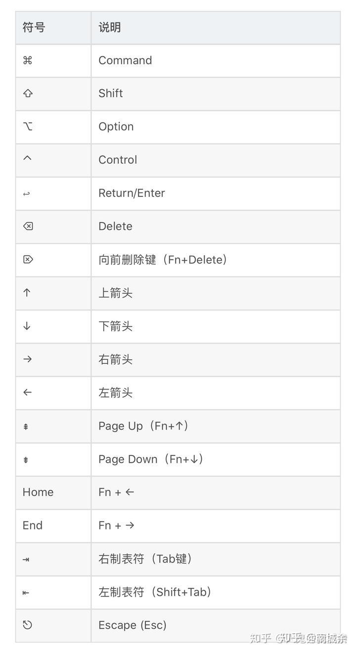Viewport: 356px width, 653px height.
Task: Click the Option key symbol
Action: tap(28, 127)
